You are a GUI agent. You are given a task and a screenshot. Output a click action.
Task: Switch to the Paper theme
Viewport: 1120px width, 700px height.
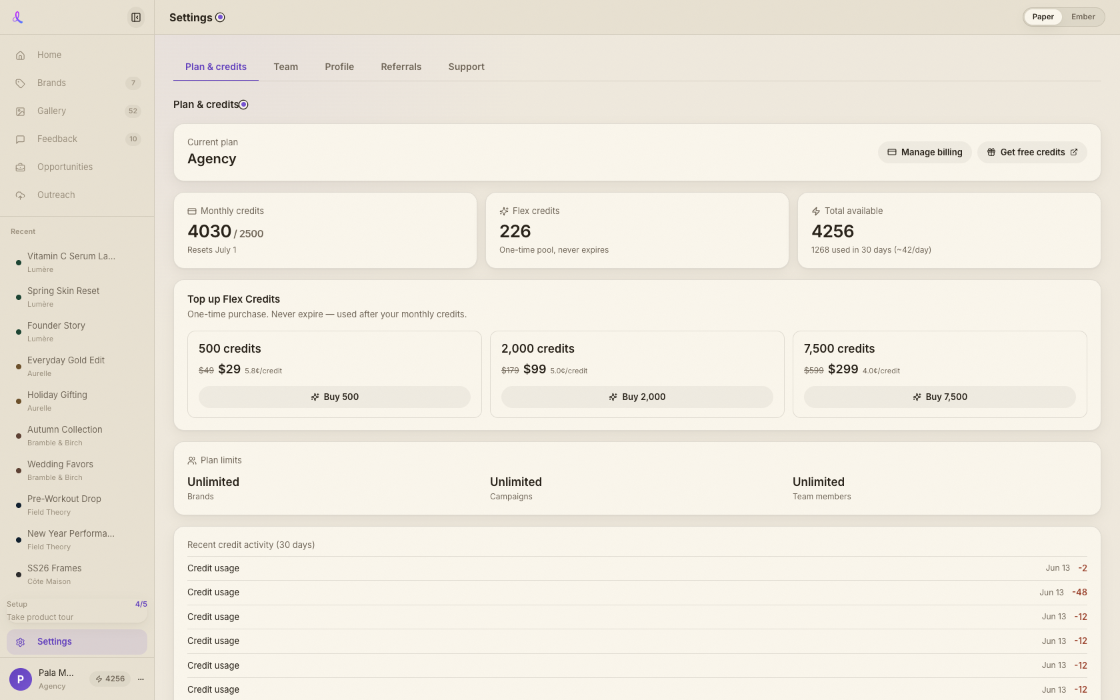tap(1043, 17)
